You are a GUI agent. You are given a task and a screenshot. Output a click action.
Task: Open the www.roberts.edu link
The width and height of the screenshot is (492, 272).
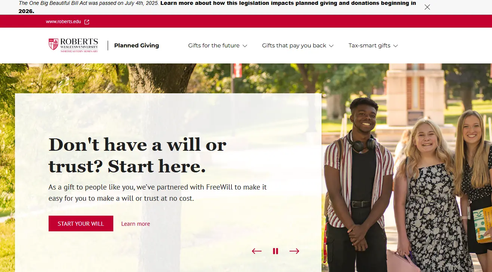pos(64,22)
